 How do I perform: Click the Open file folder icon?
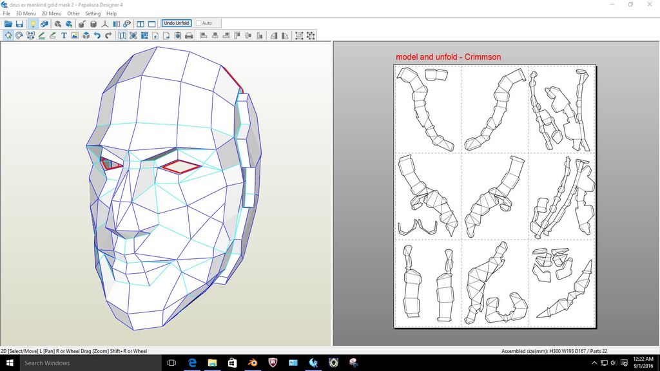pos(8,24)
